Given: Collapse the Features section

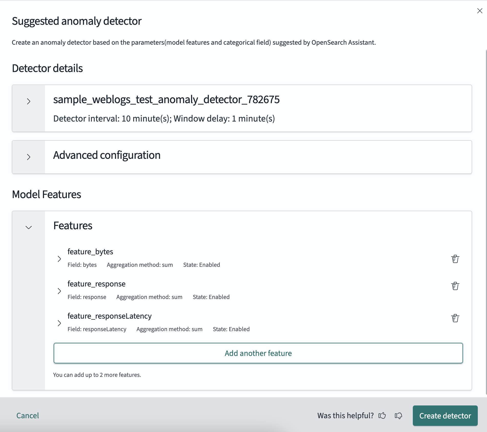Looking at the screenshot, I should tap(28, 227).
